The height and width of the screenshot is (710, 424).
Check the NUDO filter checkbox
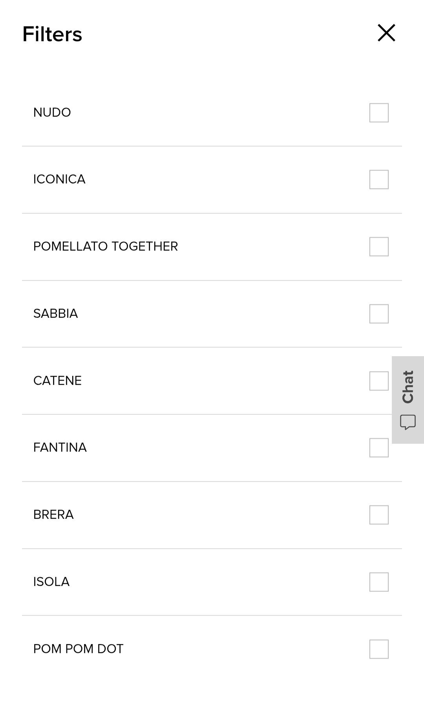pyautogui.click(x=379, y=113)
